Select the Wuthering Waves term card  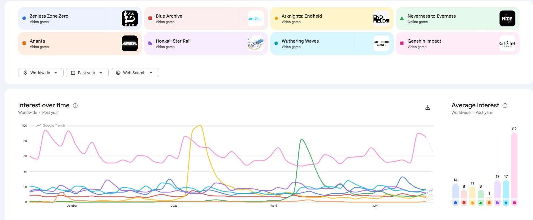332,43
